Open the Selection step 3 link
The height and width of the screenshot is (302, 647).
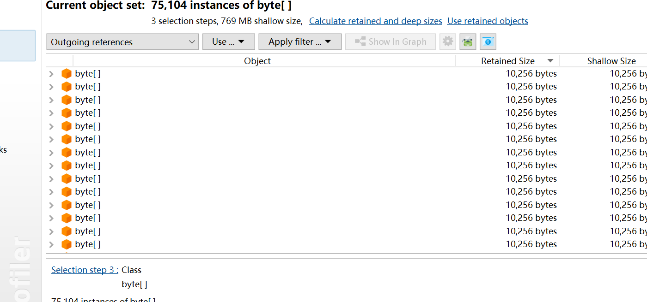[85, 270]
